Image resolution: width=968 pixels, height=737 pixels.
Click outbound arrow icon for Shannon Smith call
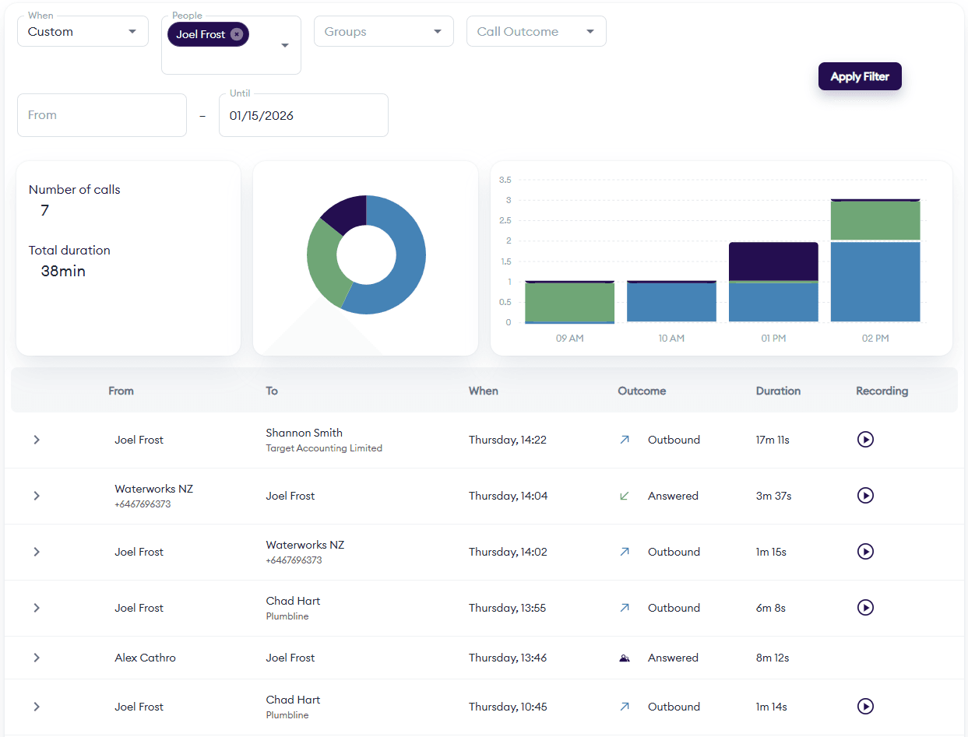[624, 440]
